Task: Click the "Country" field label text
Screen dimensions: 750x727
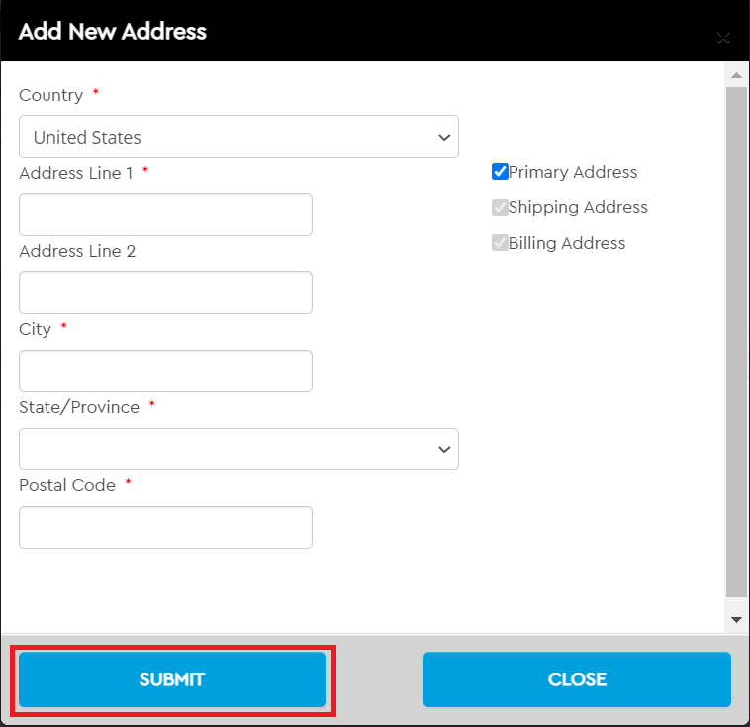Action: [x=51, y=95]
